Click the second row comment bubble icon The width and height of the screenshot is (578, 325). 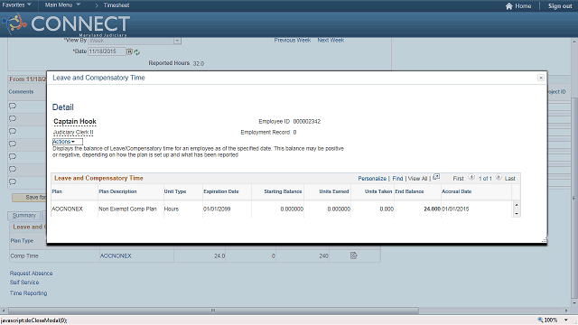[13, 118]
